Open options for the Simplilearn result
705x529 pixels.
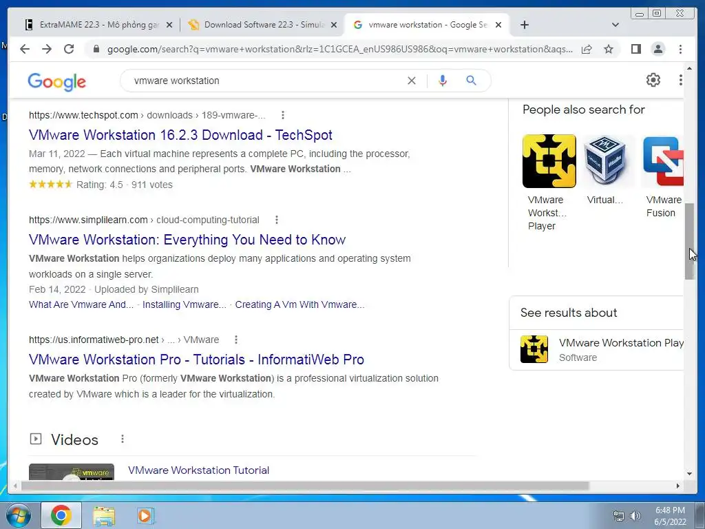(277, 220)
